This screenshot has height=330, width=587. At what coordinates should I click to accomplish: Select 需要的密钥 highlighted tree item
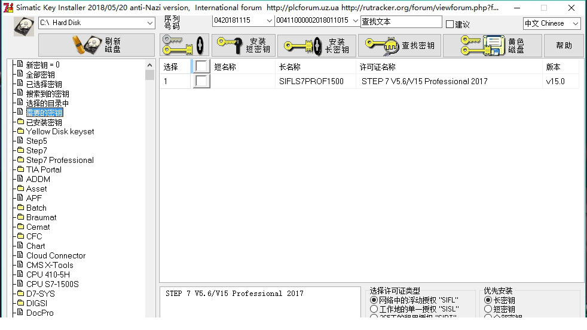tap(45, 113)
